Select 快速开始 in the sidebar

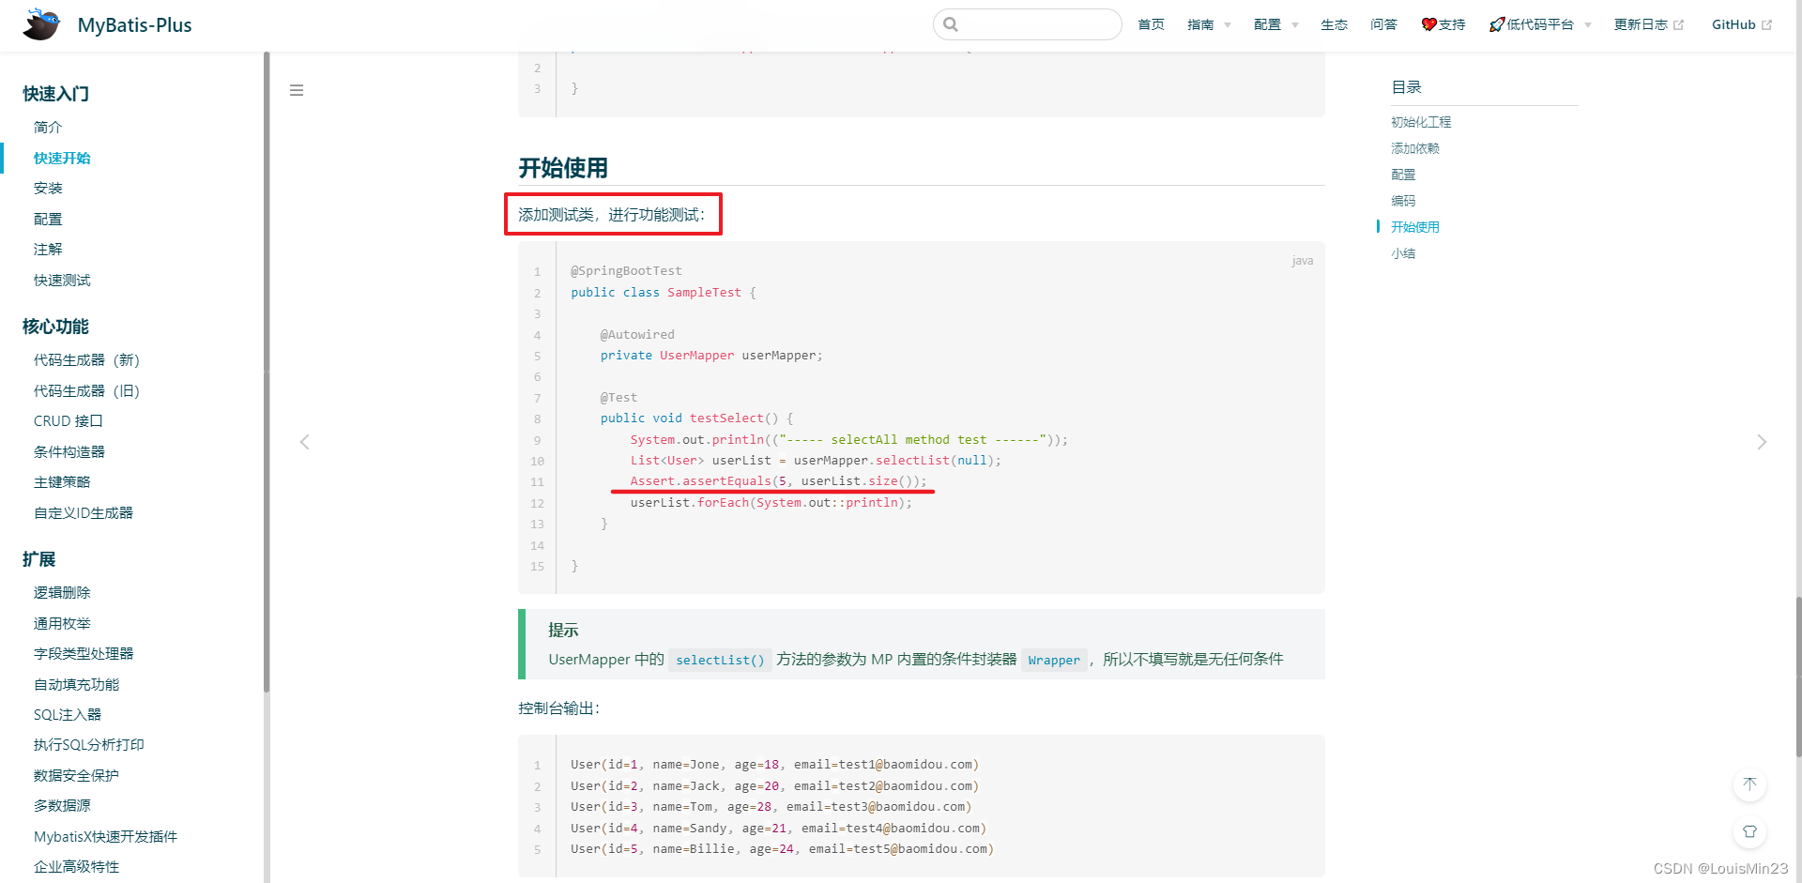tap(62, 158)
